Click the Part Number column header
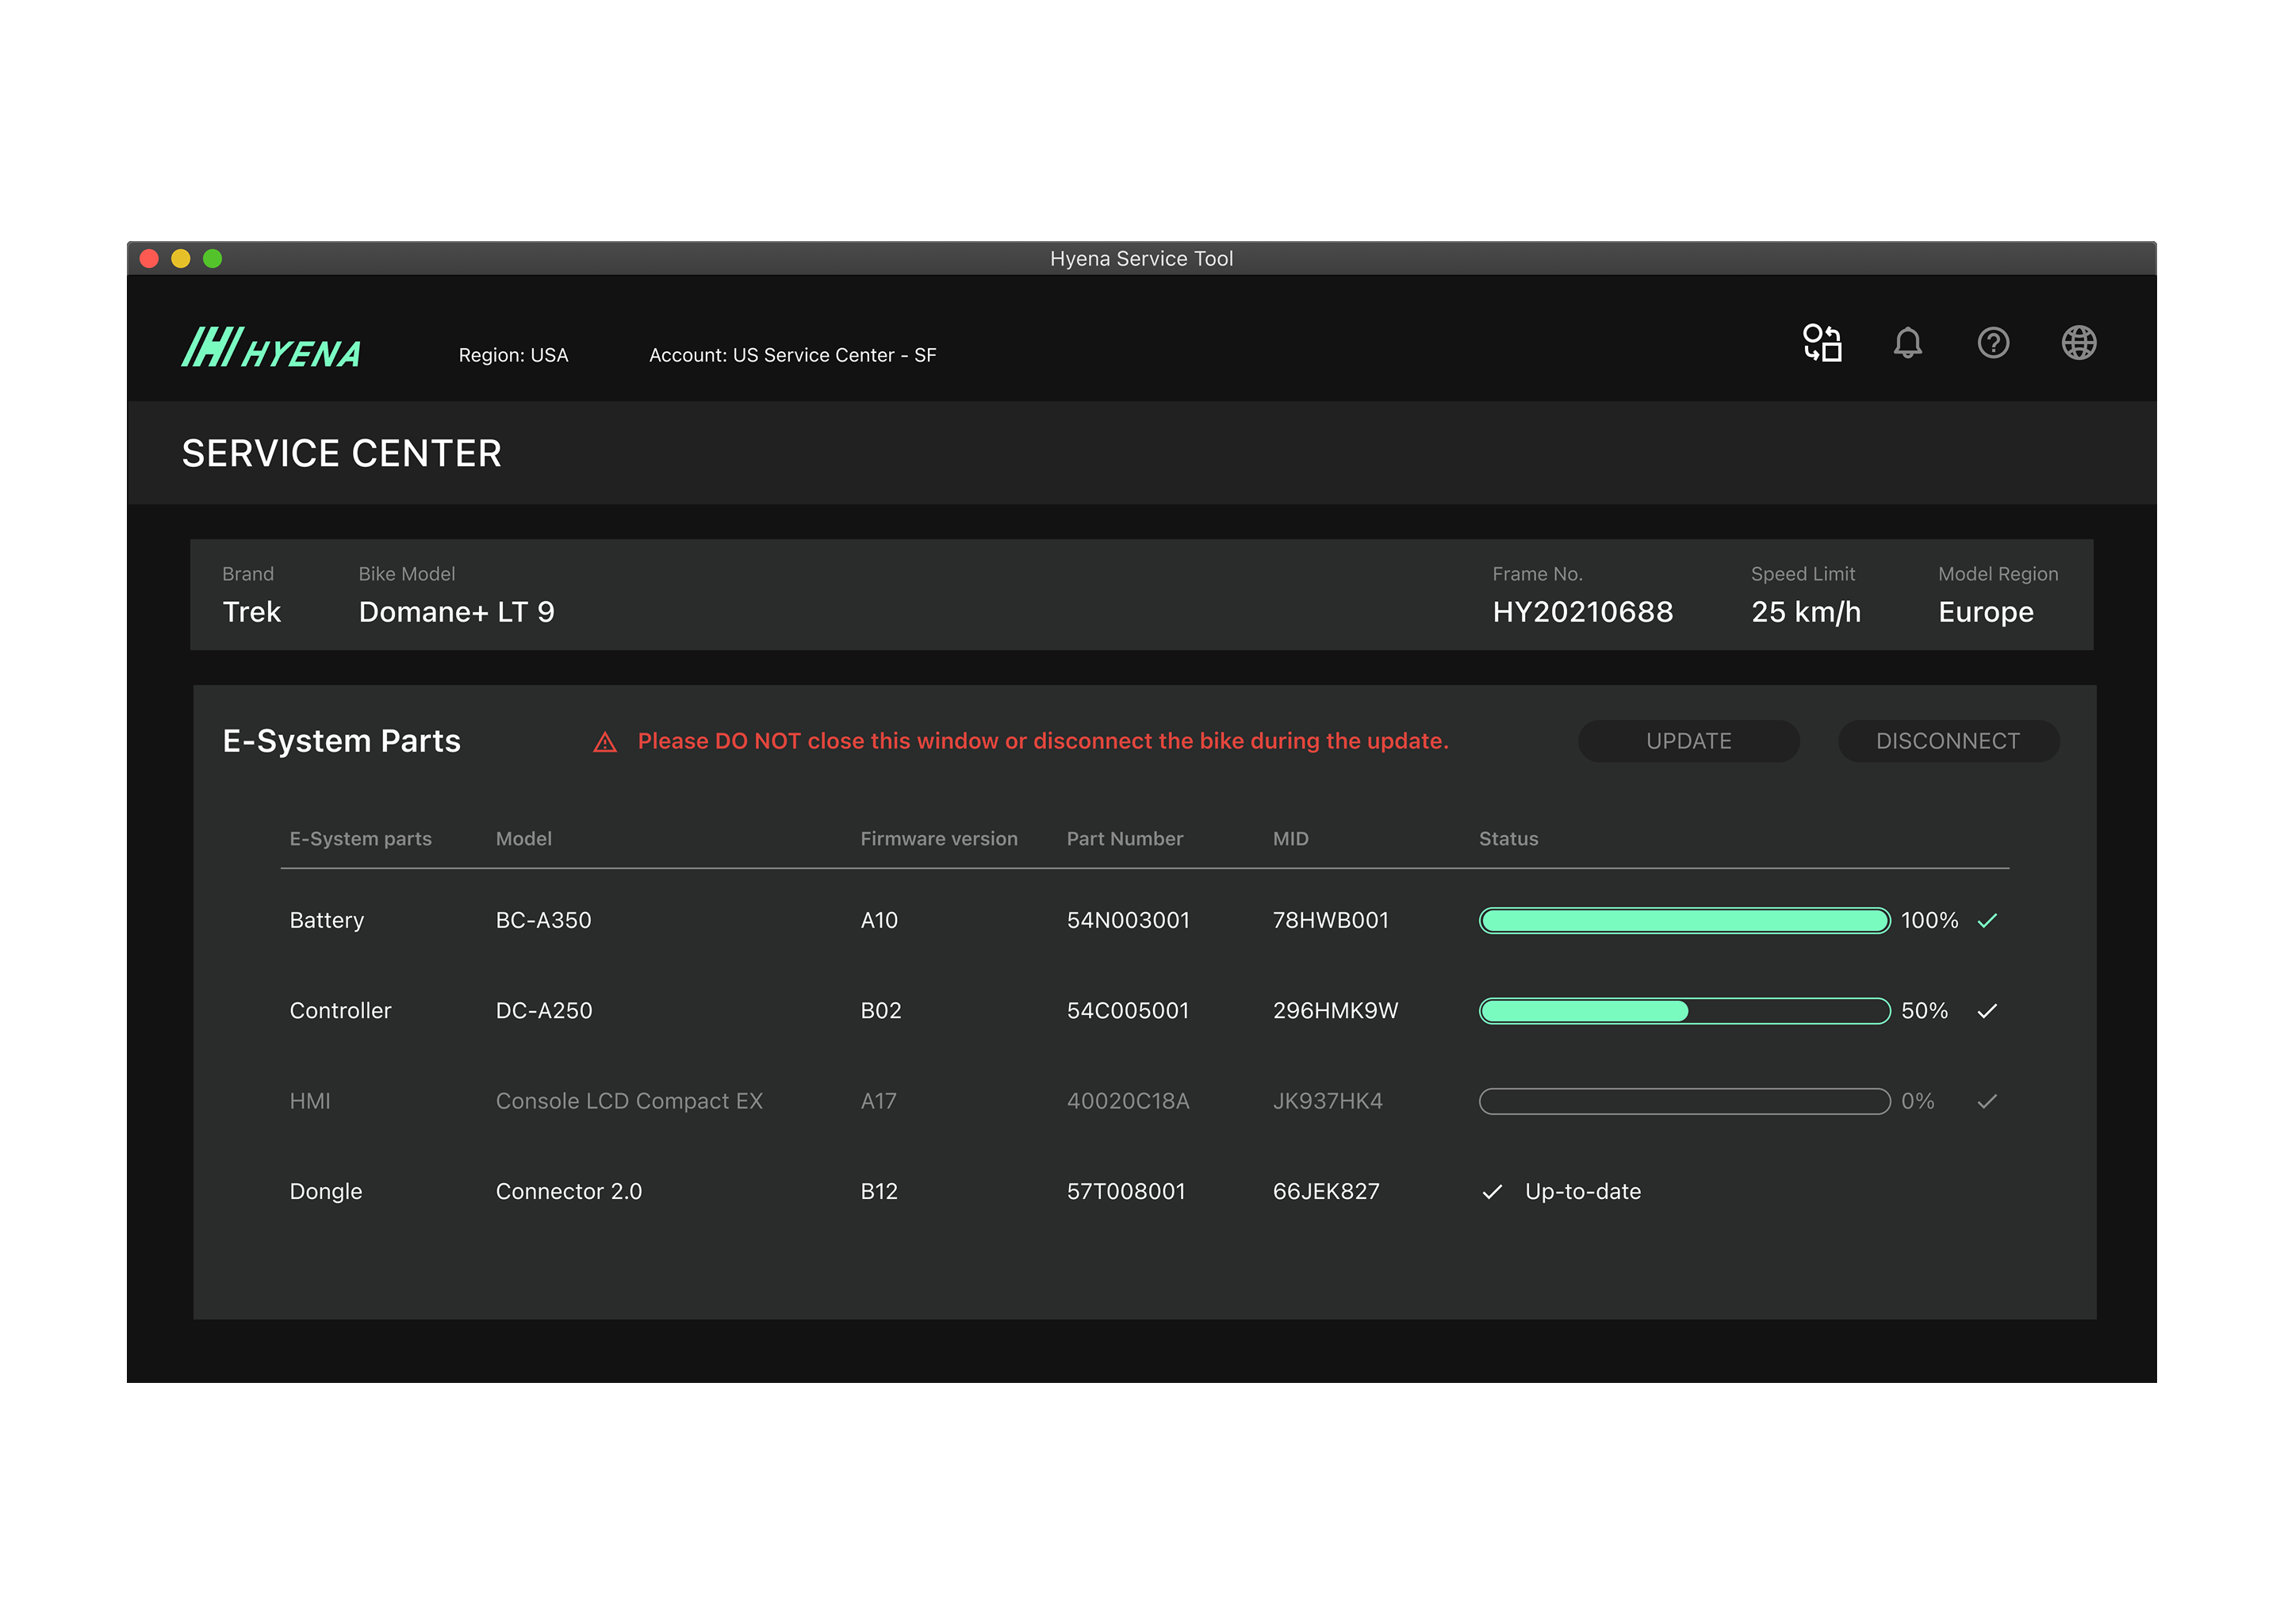Image resolution: width=2284 pixels, height=1624 pixels. click(1125, 839)
